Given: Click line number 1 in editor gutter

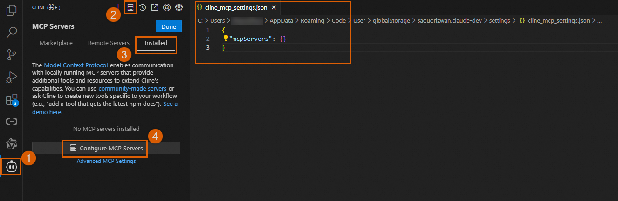Looking at the screenshot, I should [x=208, y=30].
